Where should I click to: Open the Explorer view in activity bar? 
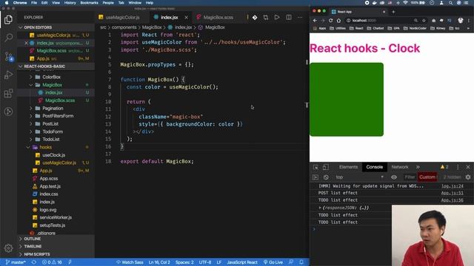click(8, 20)
